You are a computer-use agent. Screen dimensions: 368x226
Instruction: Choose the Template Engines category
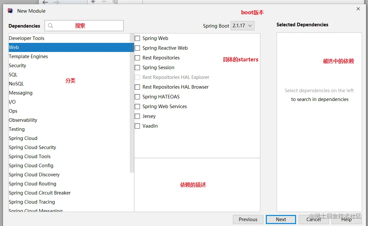pyautogui.click(x=69, y=56)
